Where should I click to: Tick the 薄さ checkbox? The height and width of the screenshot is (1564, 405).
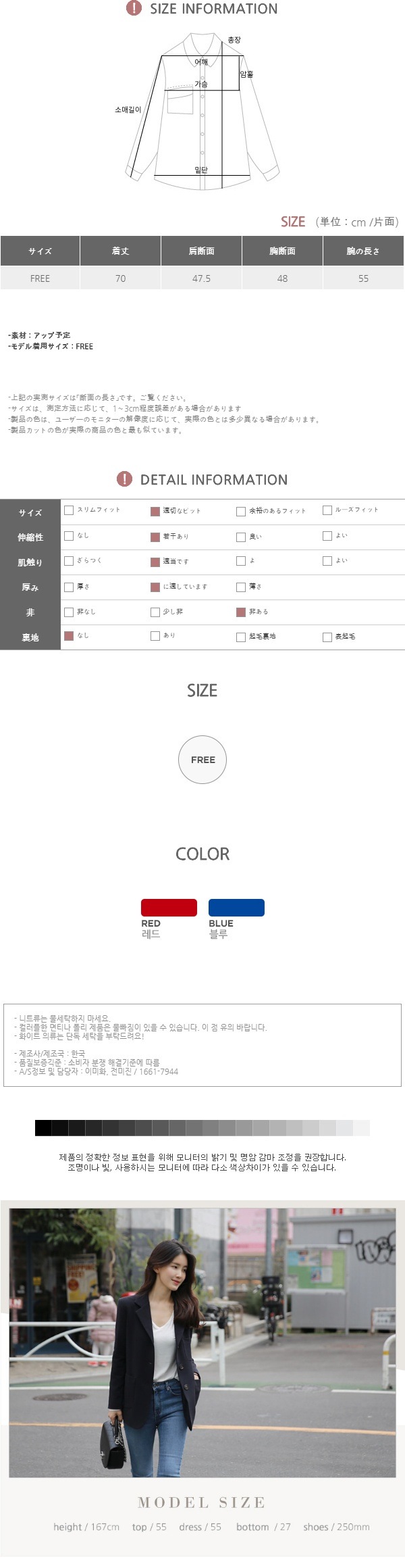241,587
